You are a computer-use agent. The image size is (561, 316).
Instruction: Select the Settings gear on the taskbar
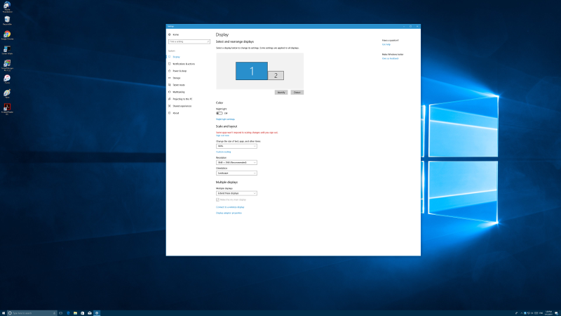(97, 313)
